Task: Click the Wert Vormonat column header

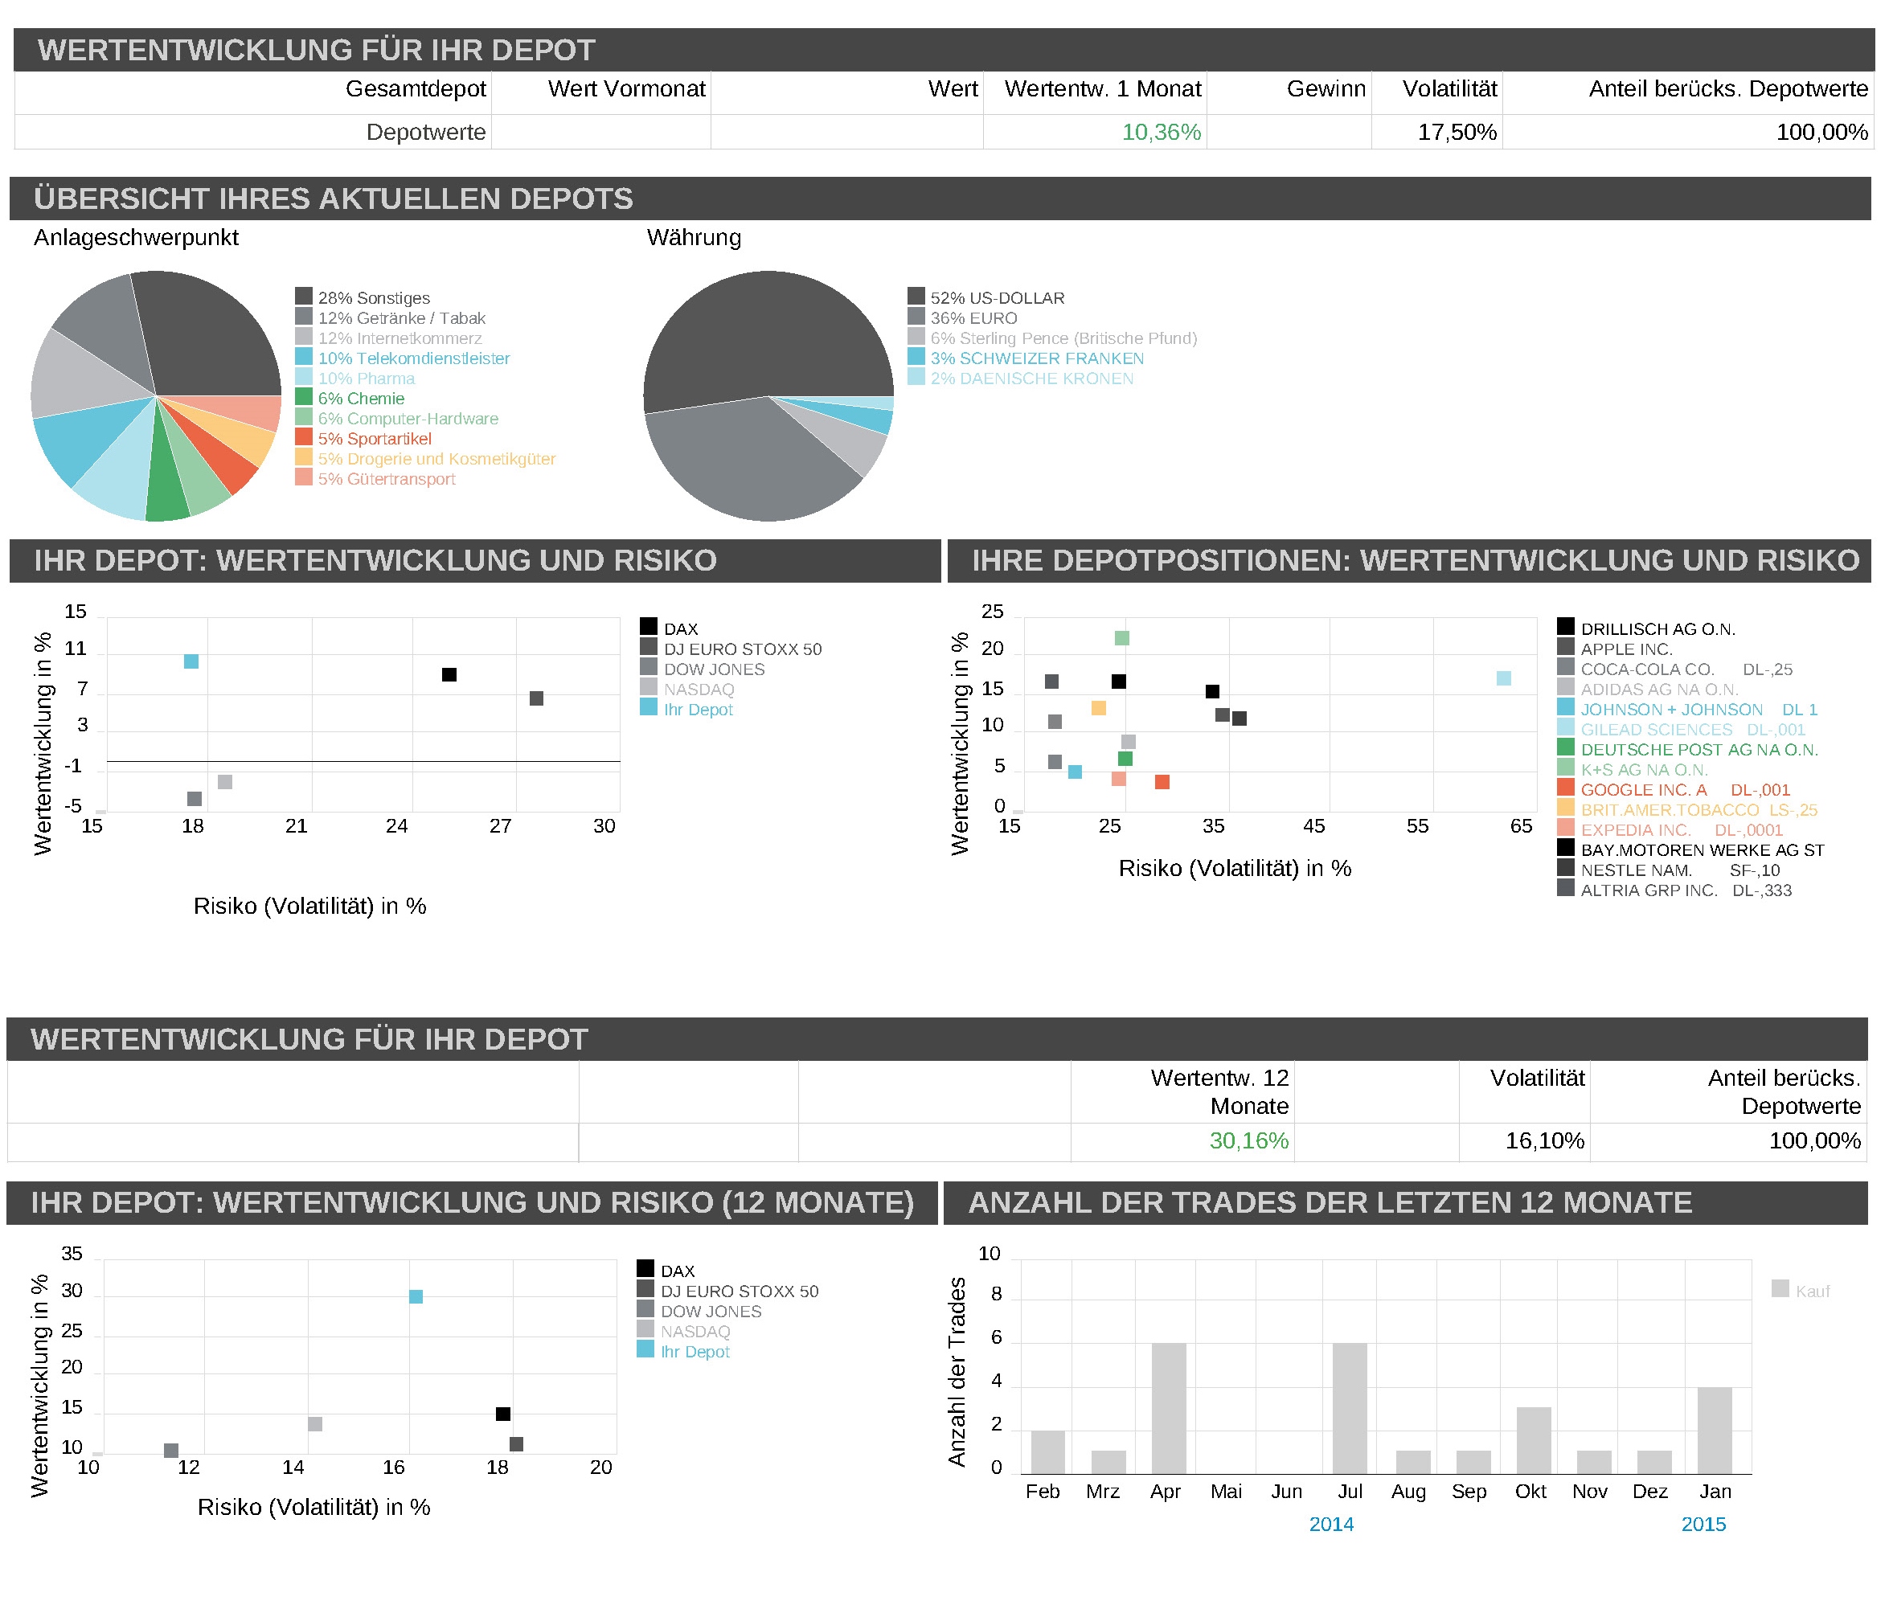Action: [x=626, y=88]
